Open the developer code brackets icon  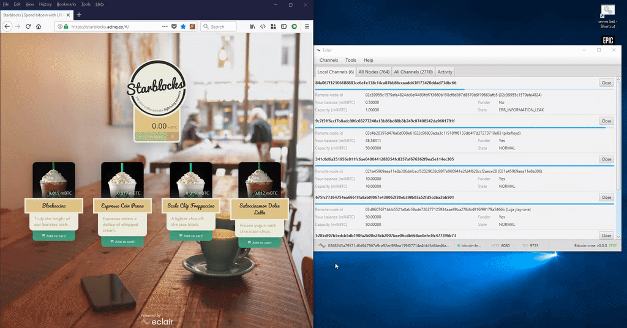tap(263, 26)
